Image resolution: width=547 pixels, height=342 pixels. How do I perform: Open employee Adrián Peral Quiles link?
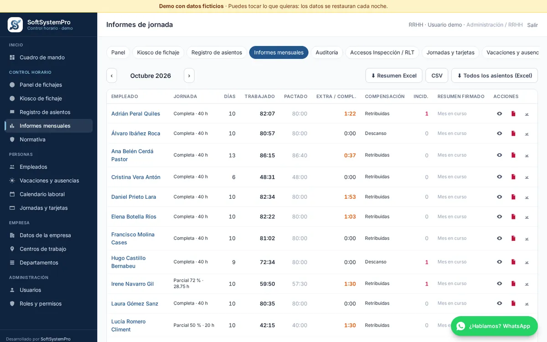point(136,114)
